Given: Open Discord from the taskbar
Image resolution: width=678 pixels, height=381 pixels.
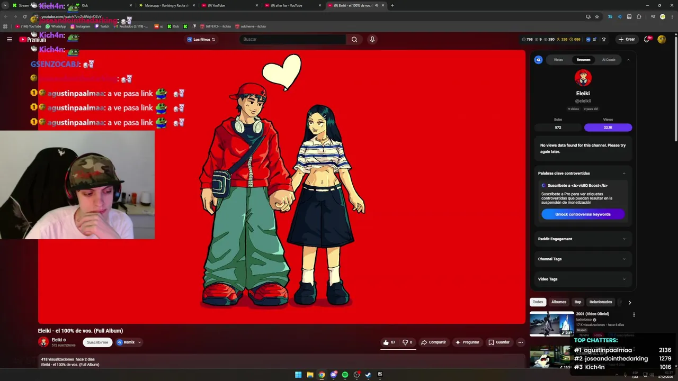Looking at the screenshot, I should 333,375.
